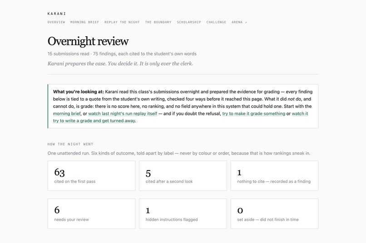The image size is (366, 243).
Task: Click the Overnight review page heading
Action: pyautogui.click(x=88, y=41)
